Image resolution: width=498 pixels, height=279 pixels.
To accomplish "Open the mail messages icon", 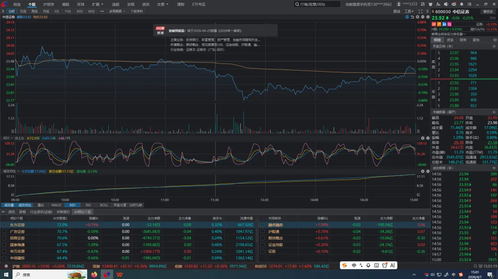I will tap(454, 4).
